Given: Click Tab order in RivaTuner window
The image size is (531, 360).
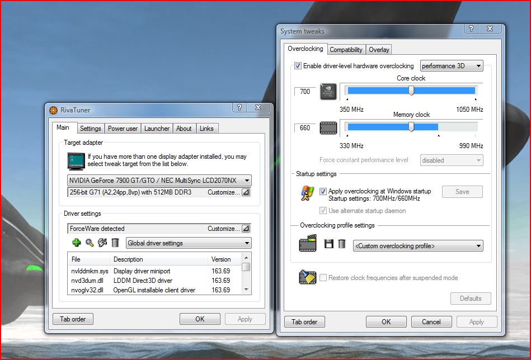Looking at the screenshot, I should tap(73, 319).
